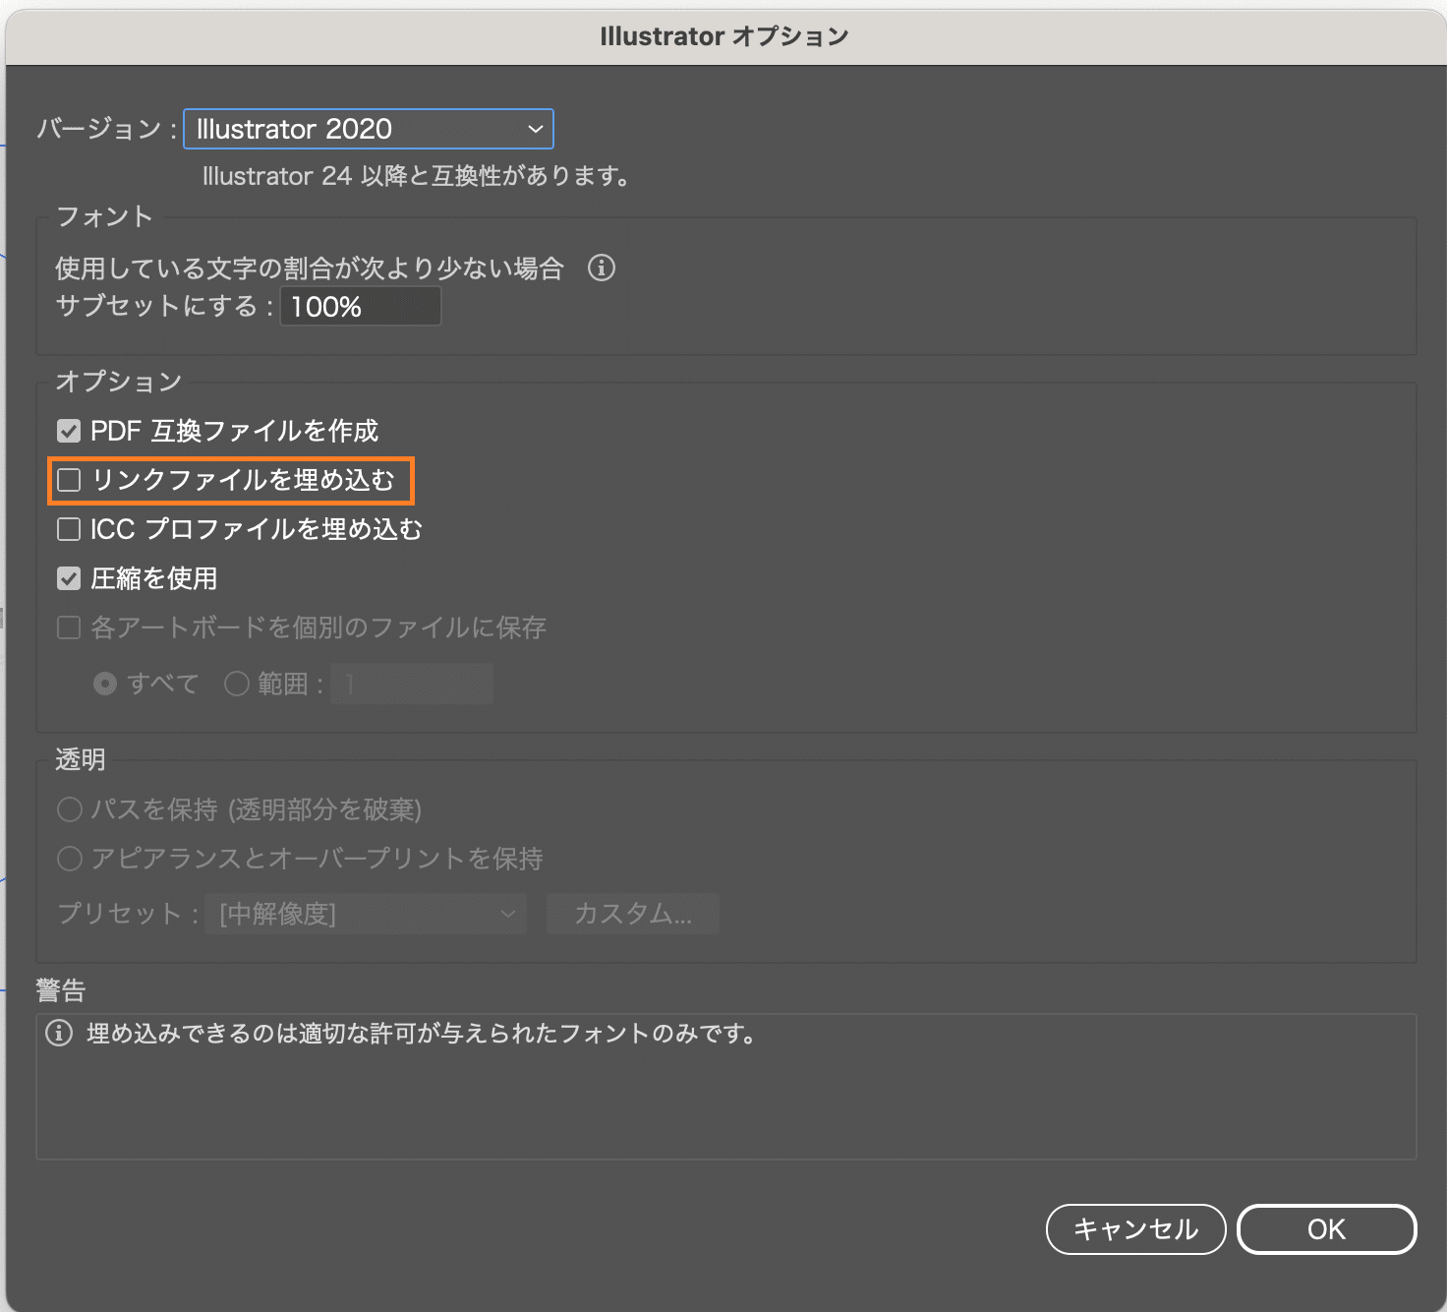Toggle 各アートボードを個別のファイルに保存 checkbox

click(69, 627)
